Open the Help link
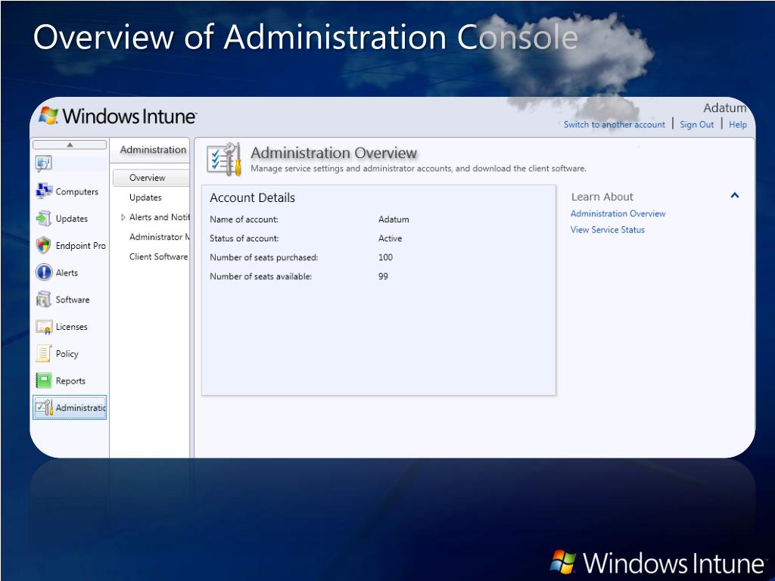Screen dimensions: 775x581 pos(737,125)
